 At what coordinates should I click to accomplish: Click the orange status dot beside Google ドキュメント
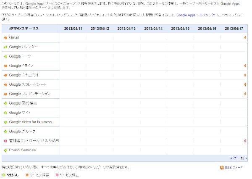[x=5, y=75]
